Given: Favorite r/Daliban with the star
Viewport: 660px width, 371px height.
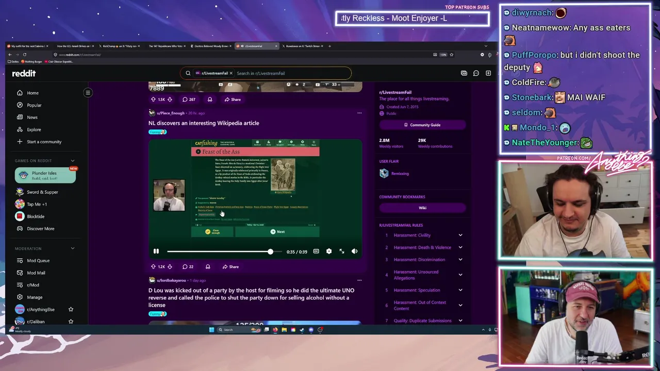Looking at the screenshot, I should pos(71,322).
